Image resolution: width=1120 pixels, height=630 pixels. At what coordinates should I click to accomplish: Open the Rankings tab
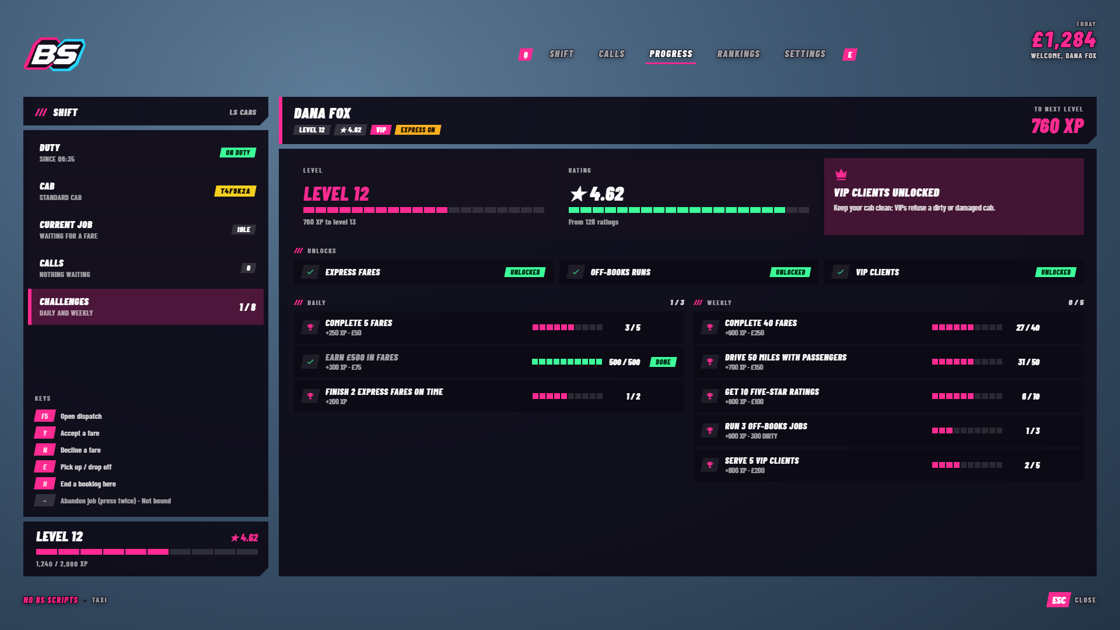click(738, 54)
